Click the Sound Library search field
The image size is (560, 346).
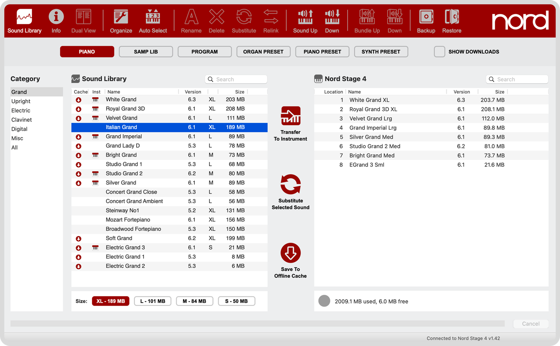coord(236,79)
